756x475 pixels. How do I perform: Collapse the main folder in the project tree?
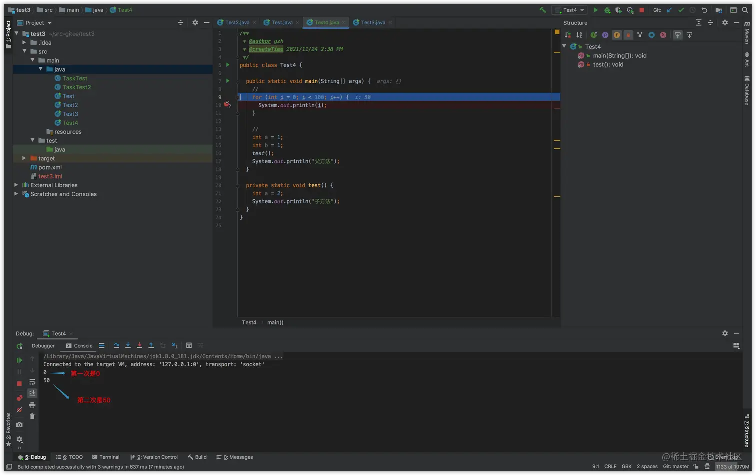pos(32,60)
